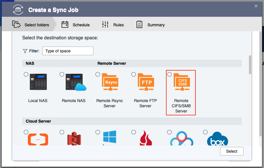Click the Amazon S3 red icon
264x168 pixels.
(x=74, y=139)
